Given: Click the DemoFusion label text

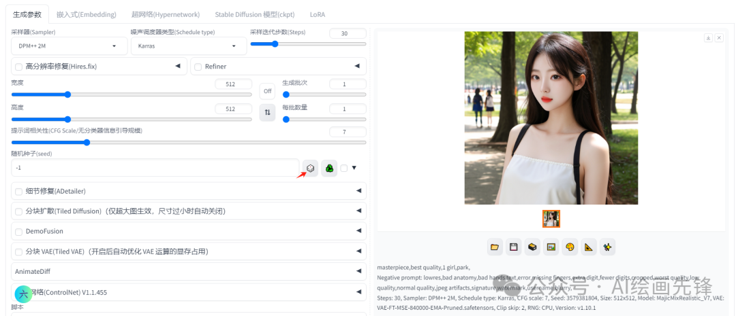Looking at the screenshot, I should tap(44, 231).
